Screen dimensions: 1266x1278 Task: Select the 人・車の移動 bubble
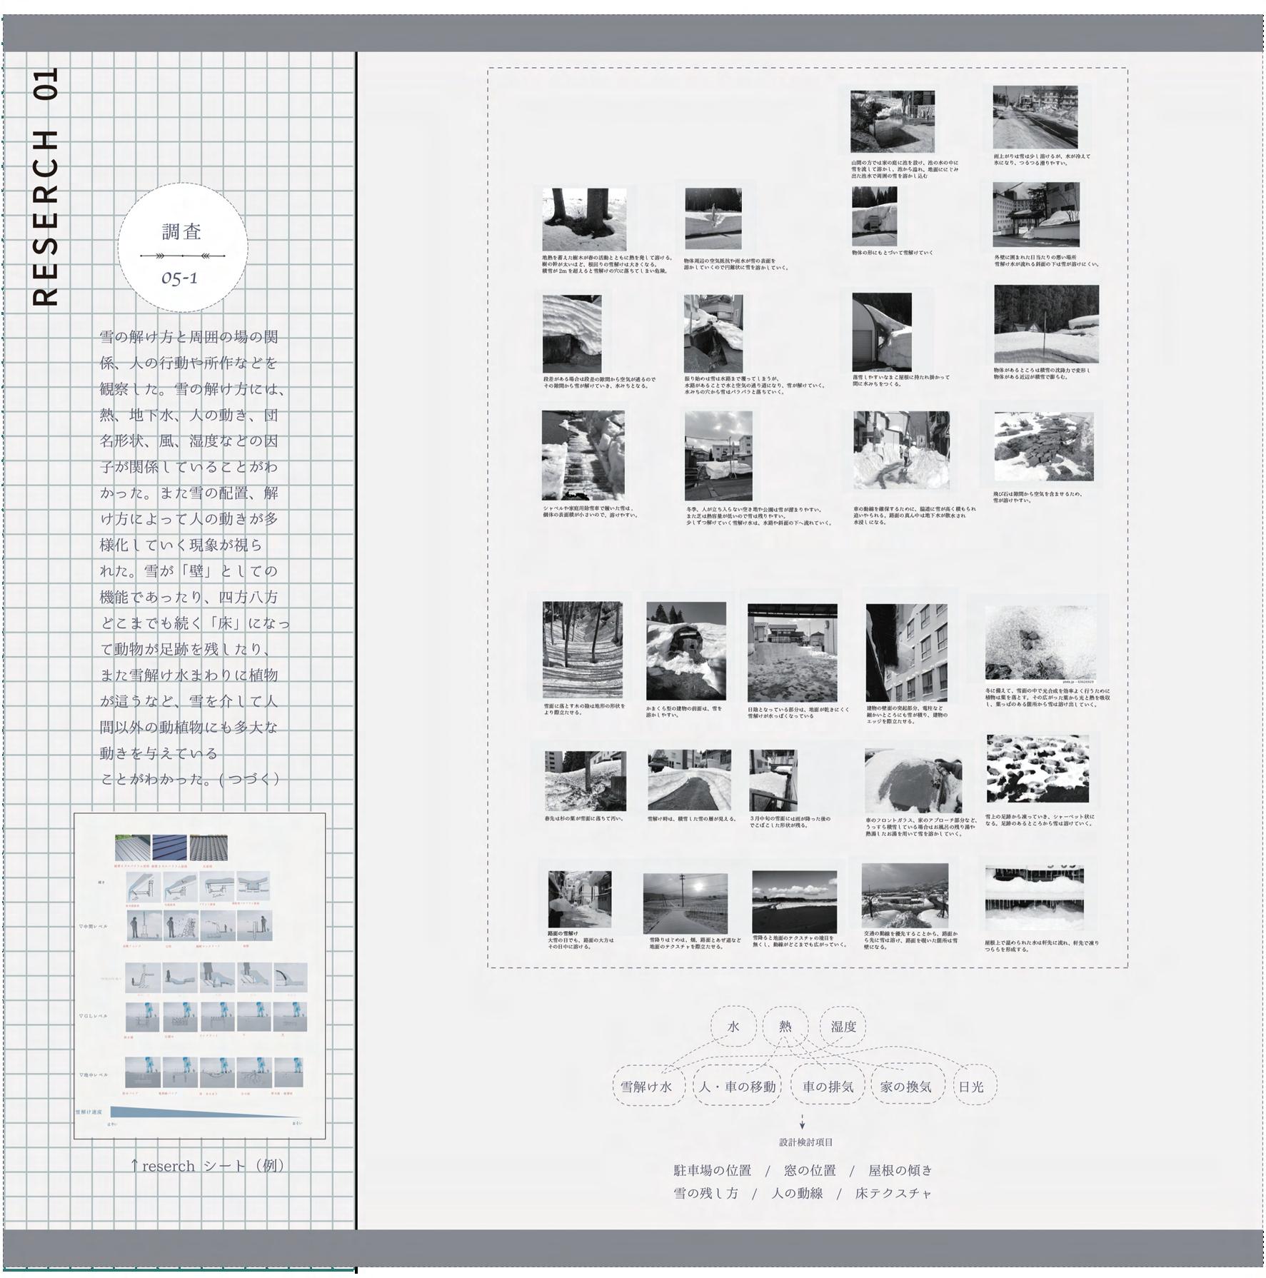click(738, 1087)
